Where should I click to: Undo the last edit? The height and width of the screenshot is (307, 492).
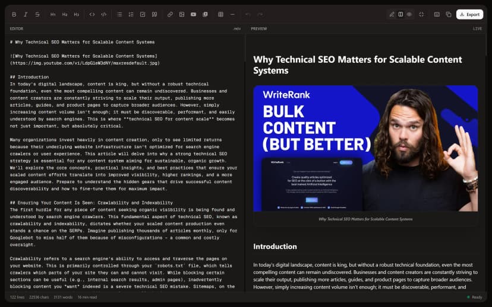coord(248,14)
